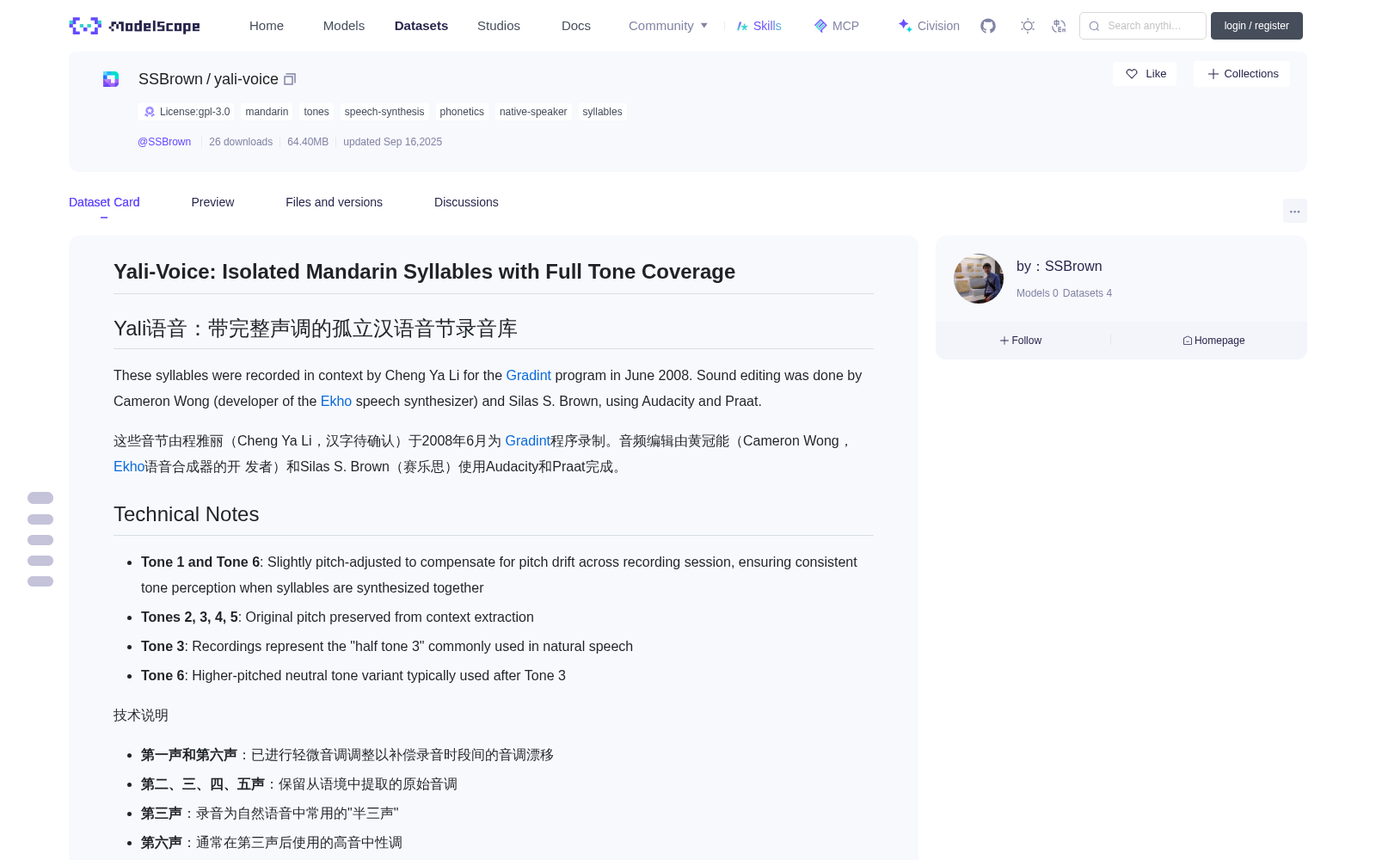The width and height of the screenshot is (1376, 860).
Task: Click the heart Like button
Action: (x=1145, y=74)
